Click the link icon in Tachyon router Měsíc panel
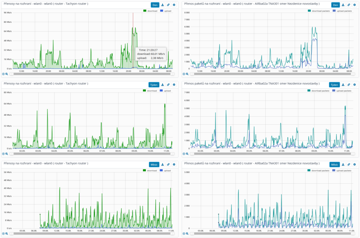The image size is (360, 238). [x=168, y=164]
